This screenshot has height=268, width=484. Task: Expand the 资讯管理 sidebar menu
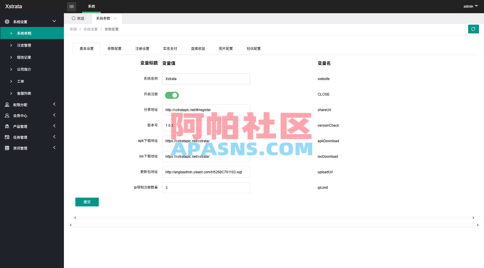pyautogui.click(x=54, y=147)
